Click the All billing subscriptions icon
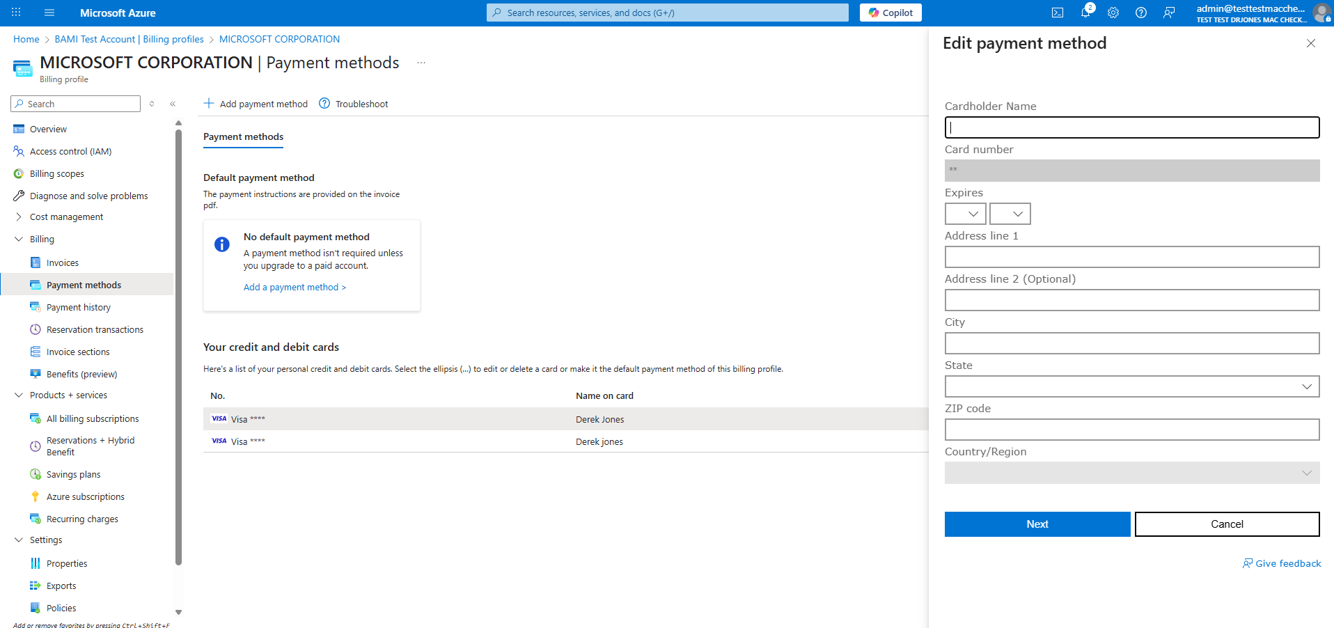 [x=36, y=418]
